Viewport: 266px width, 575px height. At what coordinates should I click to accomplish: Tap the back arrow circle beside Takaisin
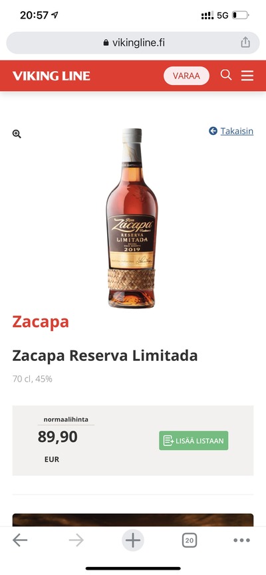pos(213,131)
